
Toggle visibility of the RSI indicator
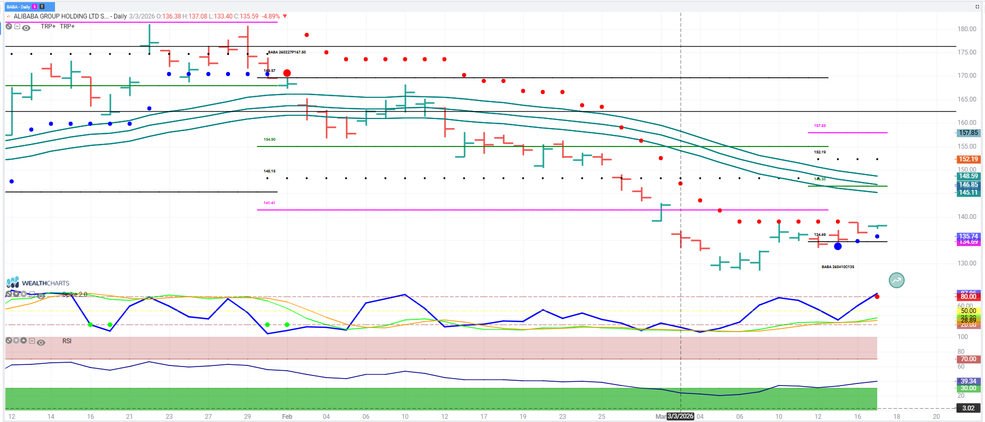pos(41,342)
